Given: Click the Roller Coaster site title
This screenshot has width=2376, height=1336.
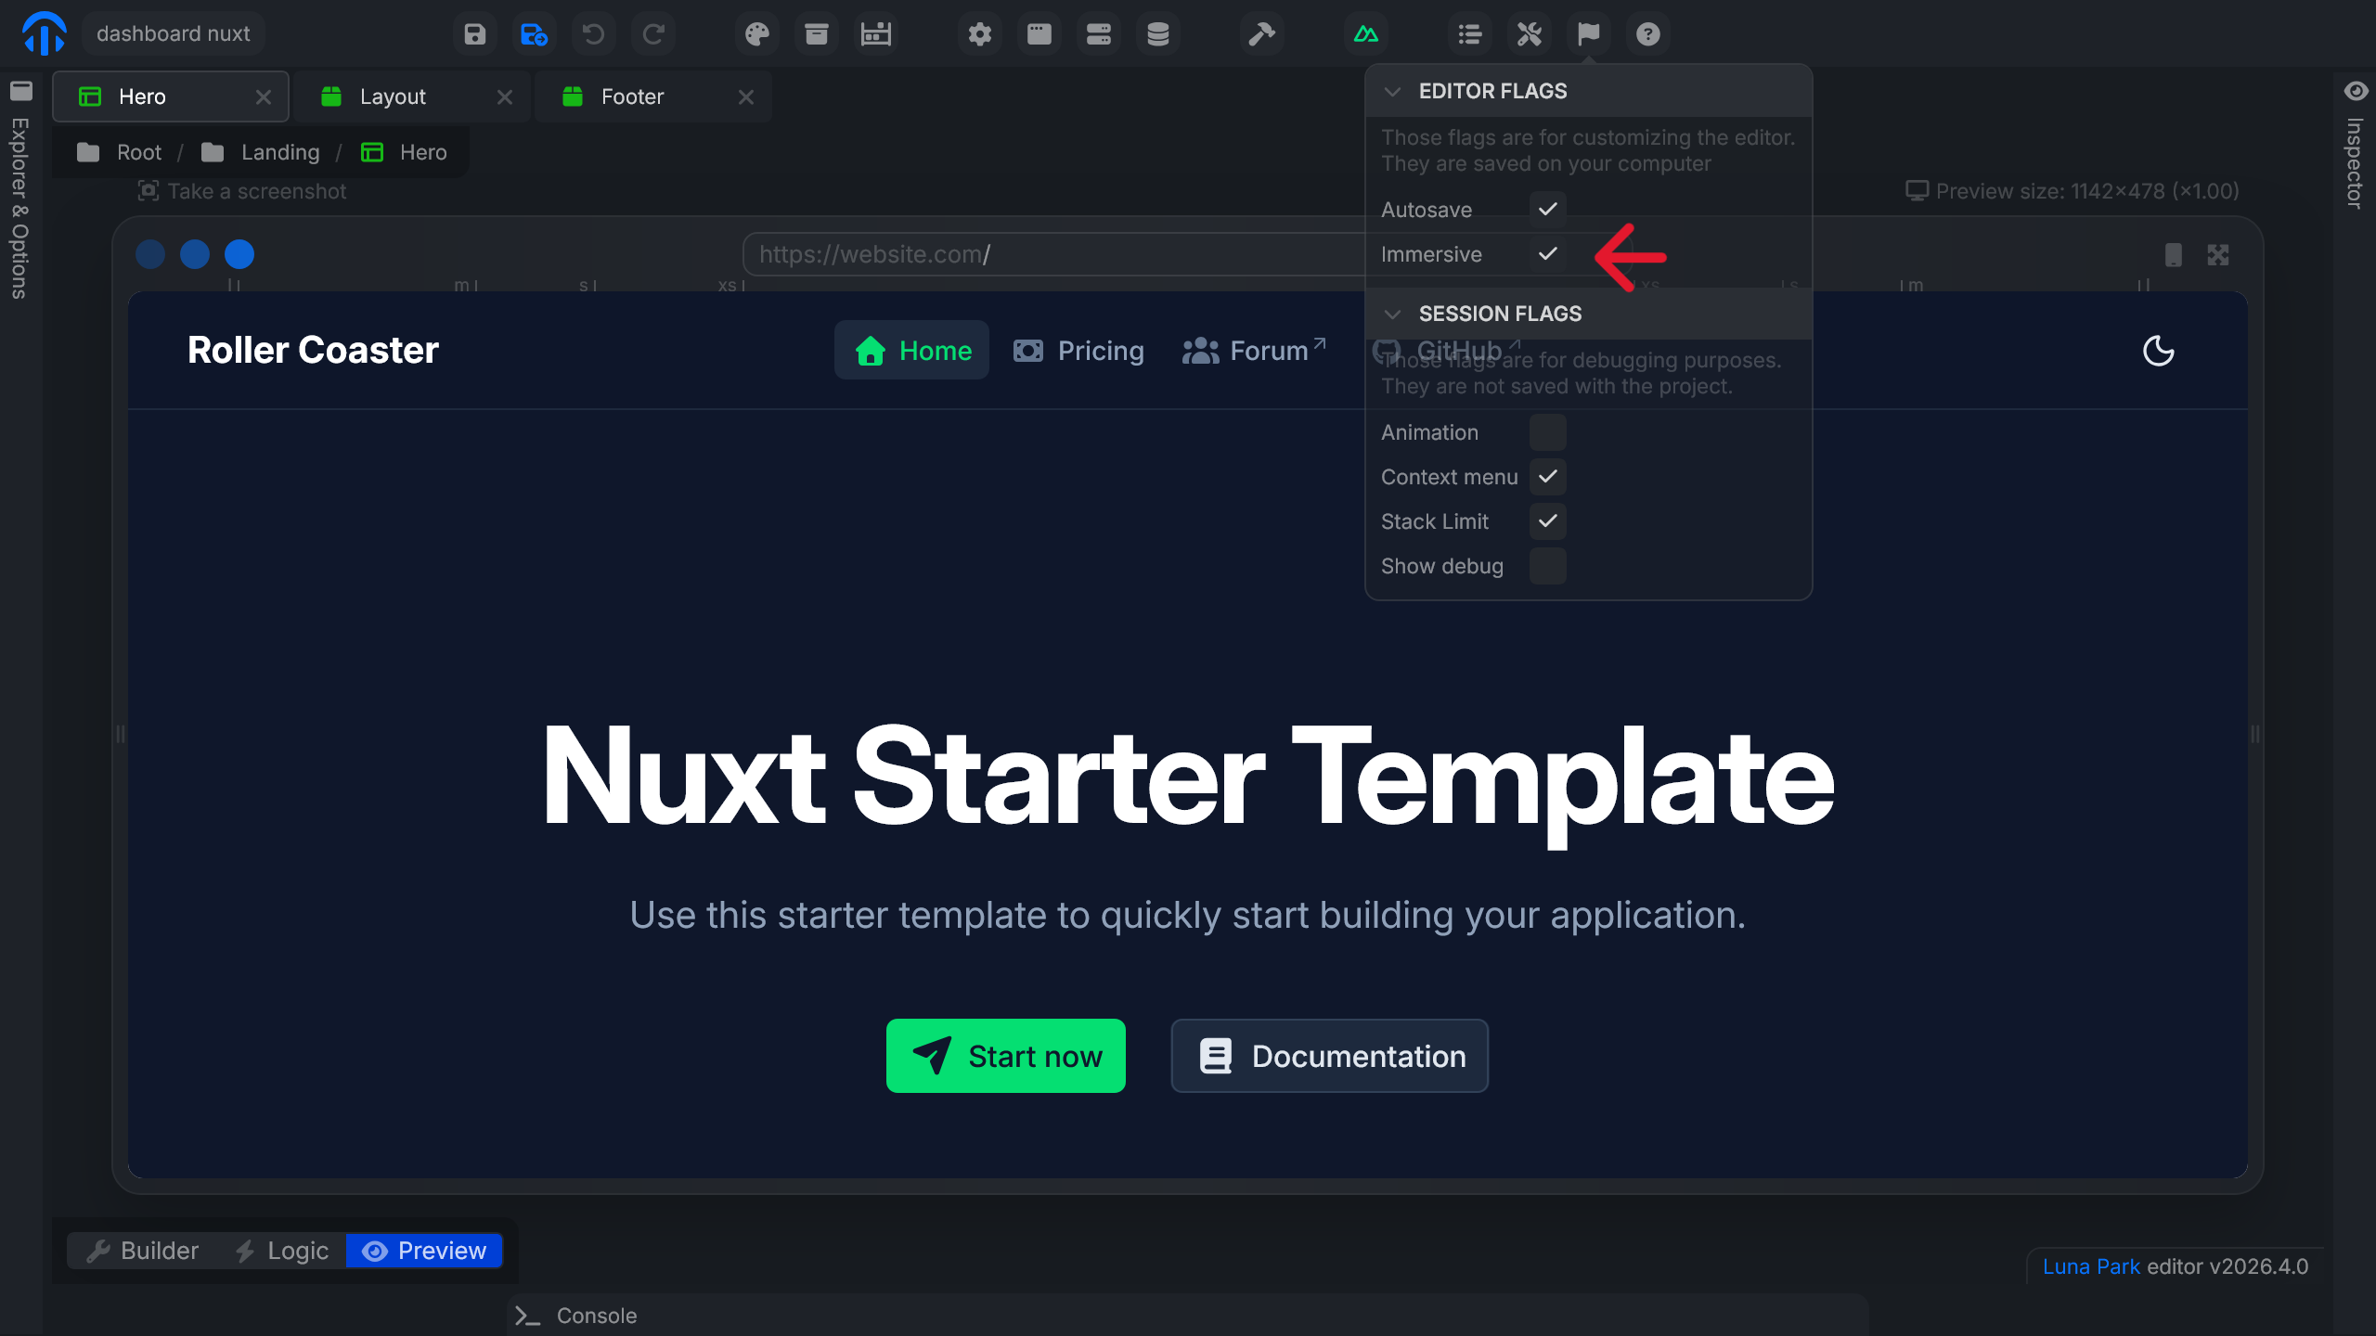Looking at the screenshot, I should [x=313, y=350].
